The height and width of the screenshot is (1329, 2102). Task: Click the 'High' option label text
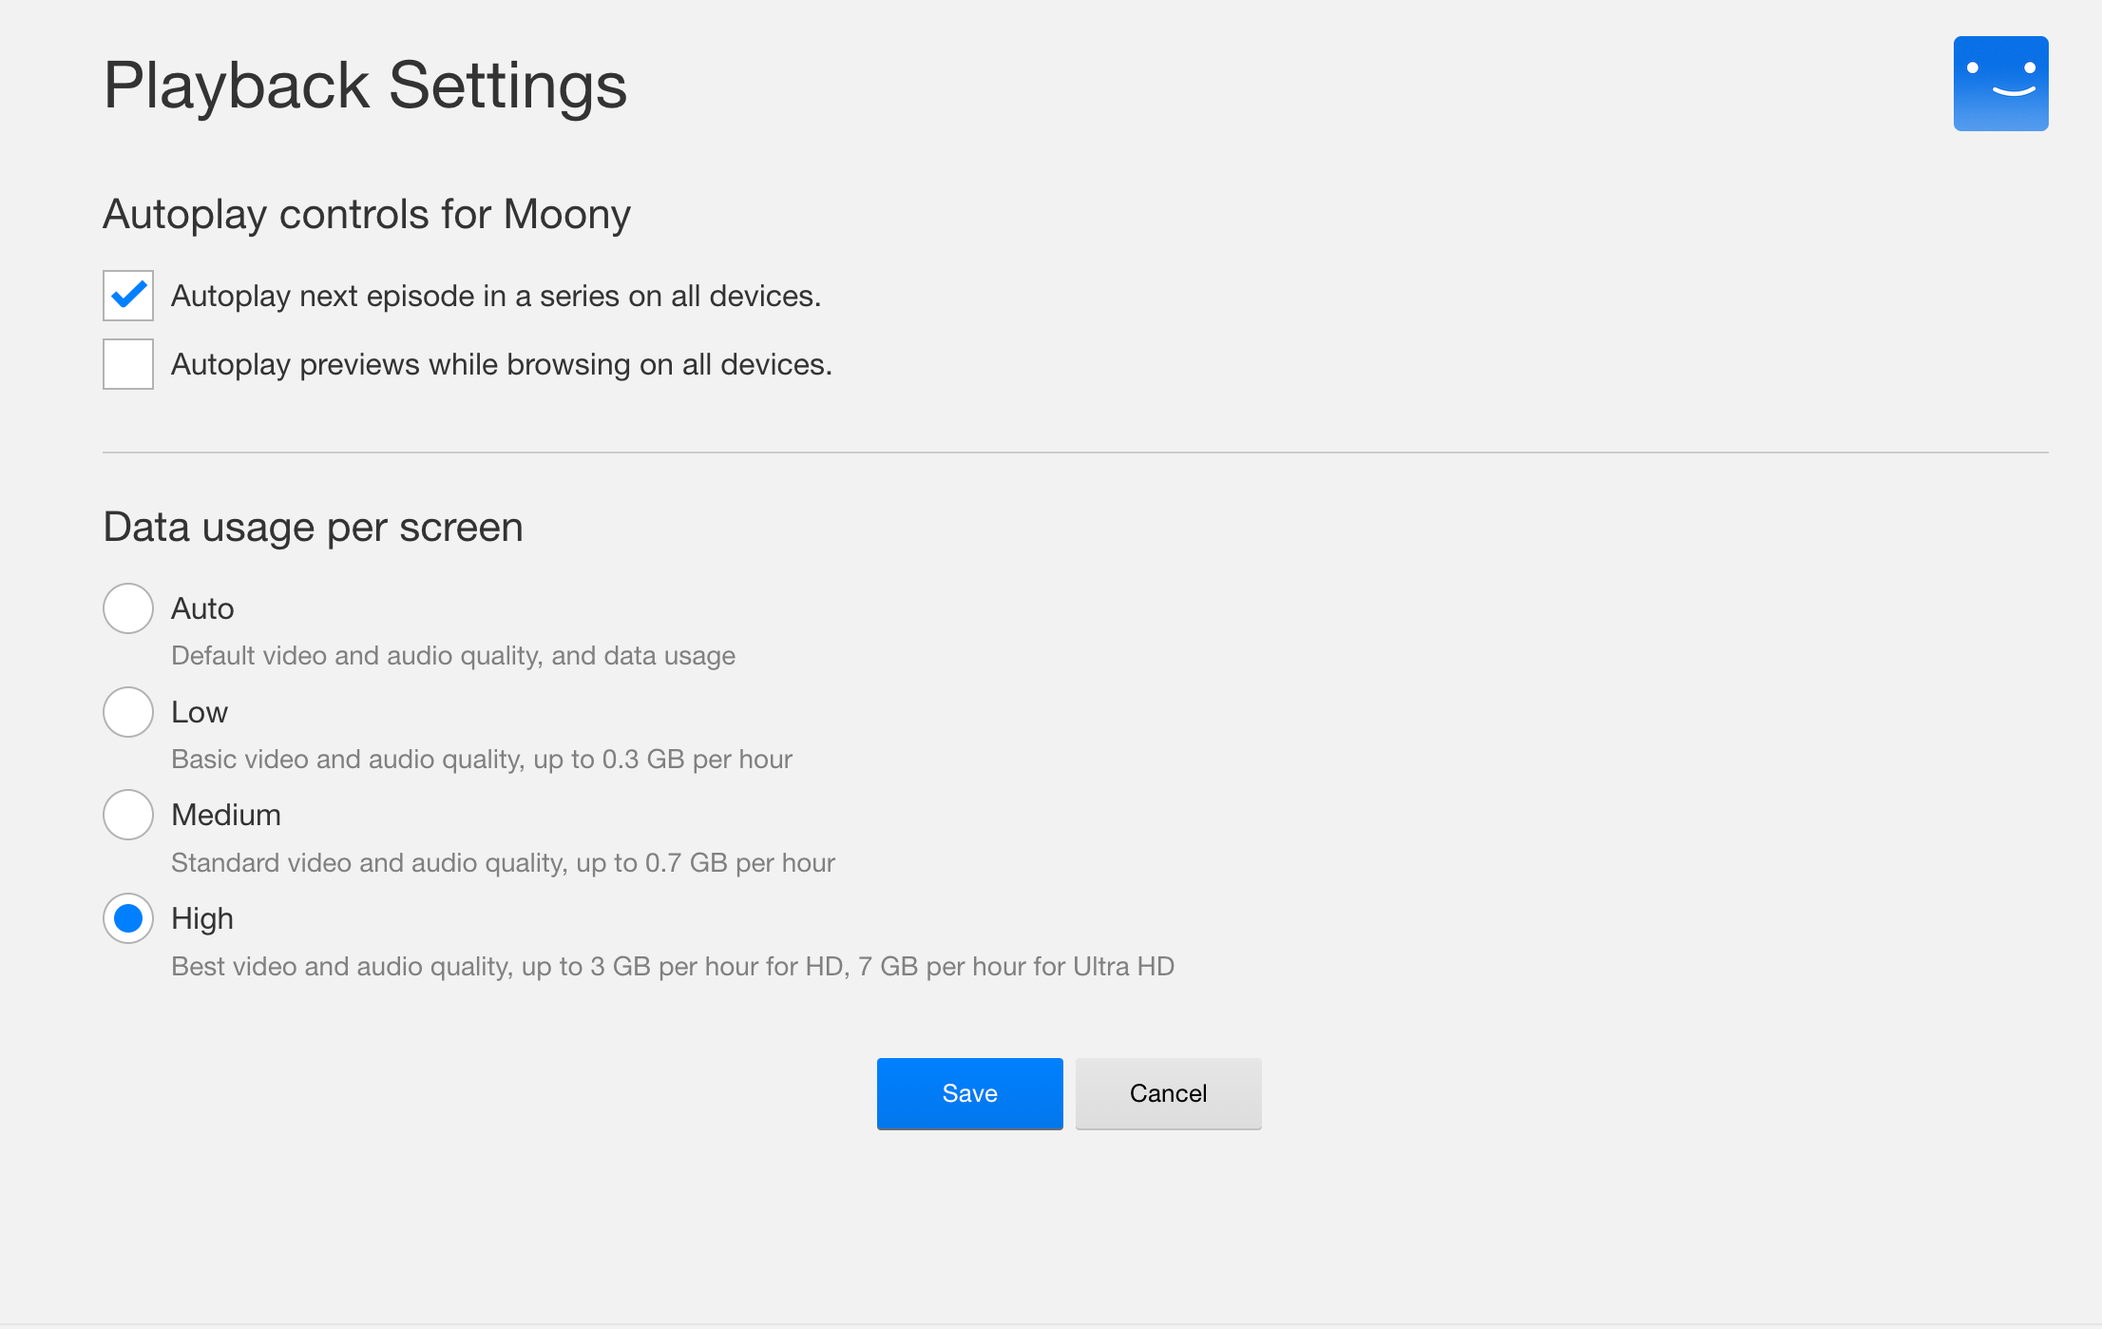202,918
